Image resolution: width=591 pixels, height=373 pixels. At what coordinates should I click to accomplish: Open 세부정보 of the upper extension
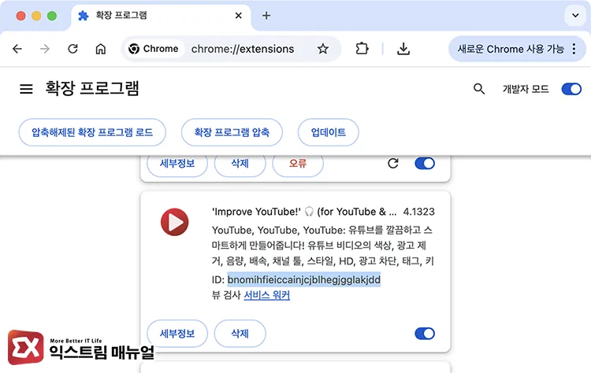177,164
